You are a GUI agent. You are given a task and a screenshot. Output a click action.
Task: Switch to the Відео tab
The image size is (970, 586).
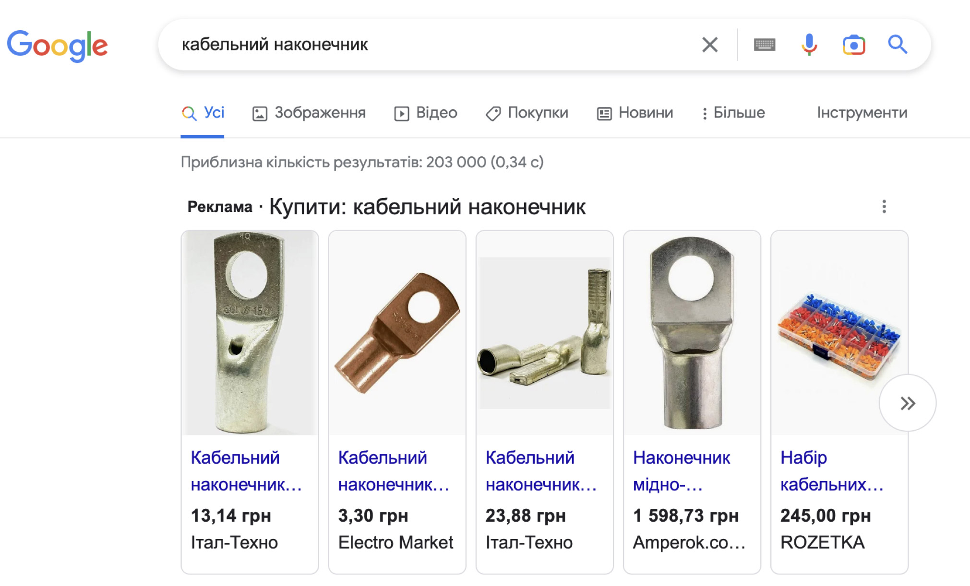pos(425,113)
